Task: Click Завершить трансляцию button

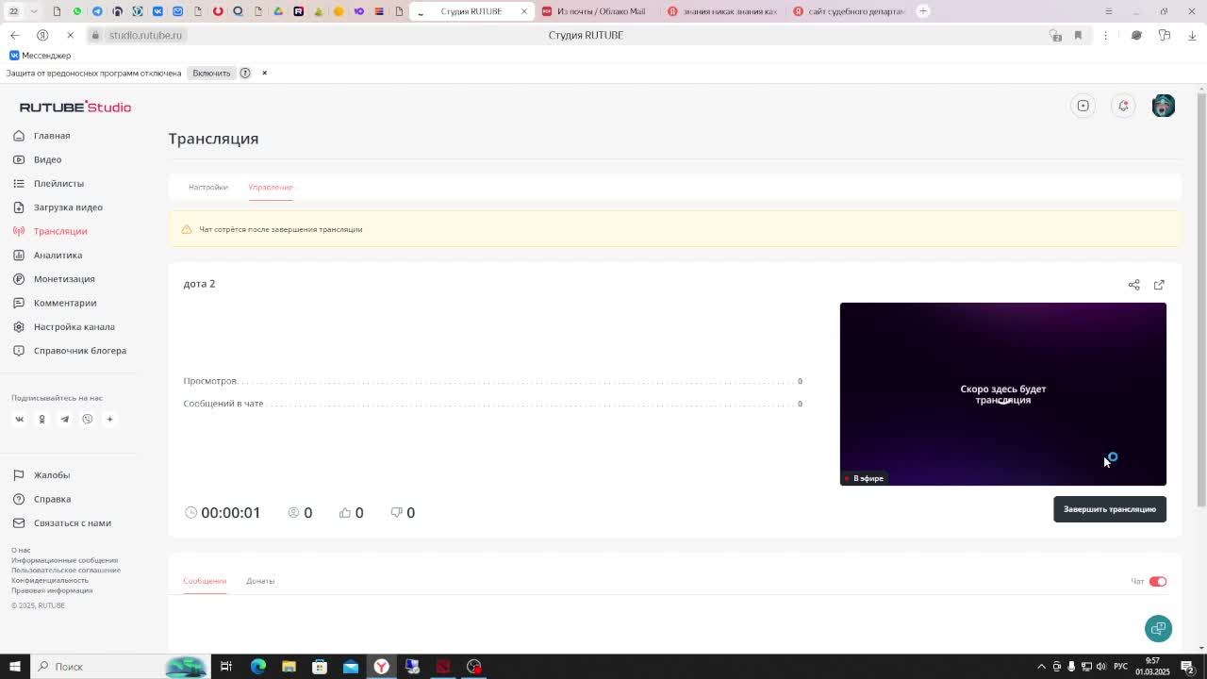Action: [1109, 509]
